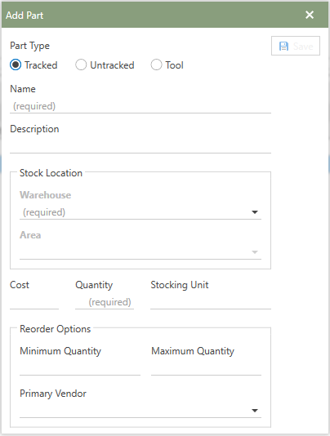
Task: Focus the Name required field
Action: [140, 106]
